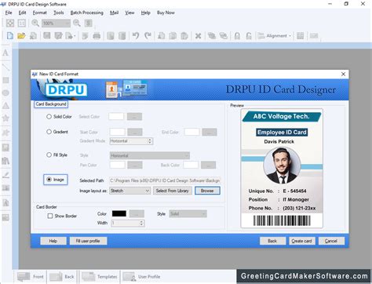Click the Open folder icon
This screenshot has width=372, height=284.
[21, 35]
